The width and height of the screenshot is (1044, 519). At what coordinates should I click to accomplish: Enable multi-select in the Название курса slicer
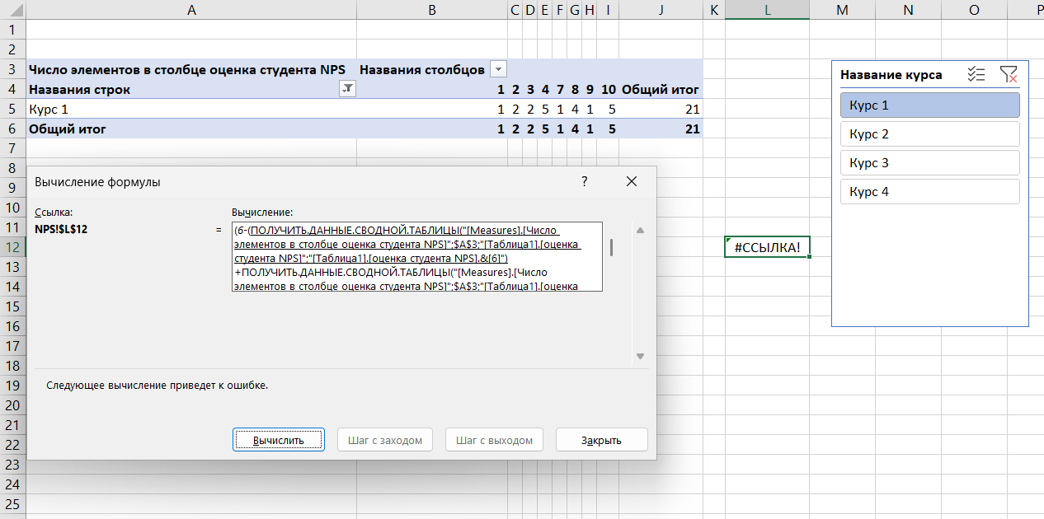click(x=976, y=74)
